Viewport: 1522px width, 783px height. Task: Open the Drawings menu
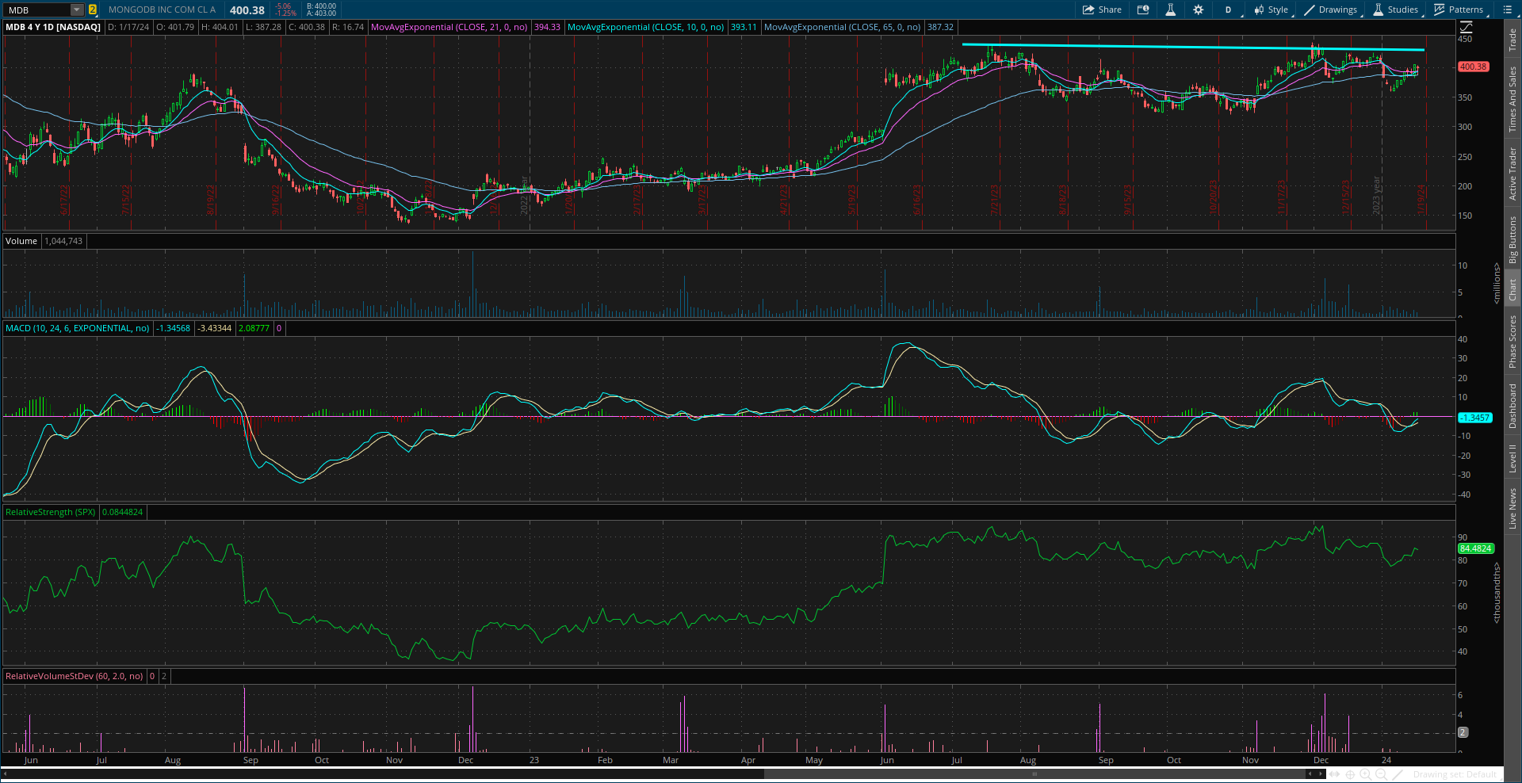[x=1332, y=10]
